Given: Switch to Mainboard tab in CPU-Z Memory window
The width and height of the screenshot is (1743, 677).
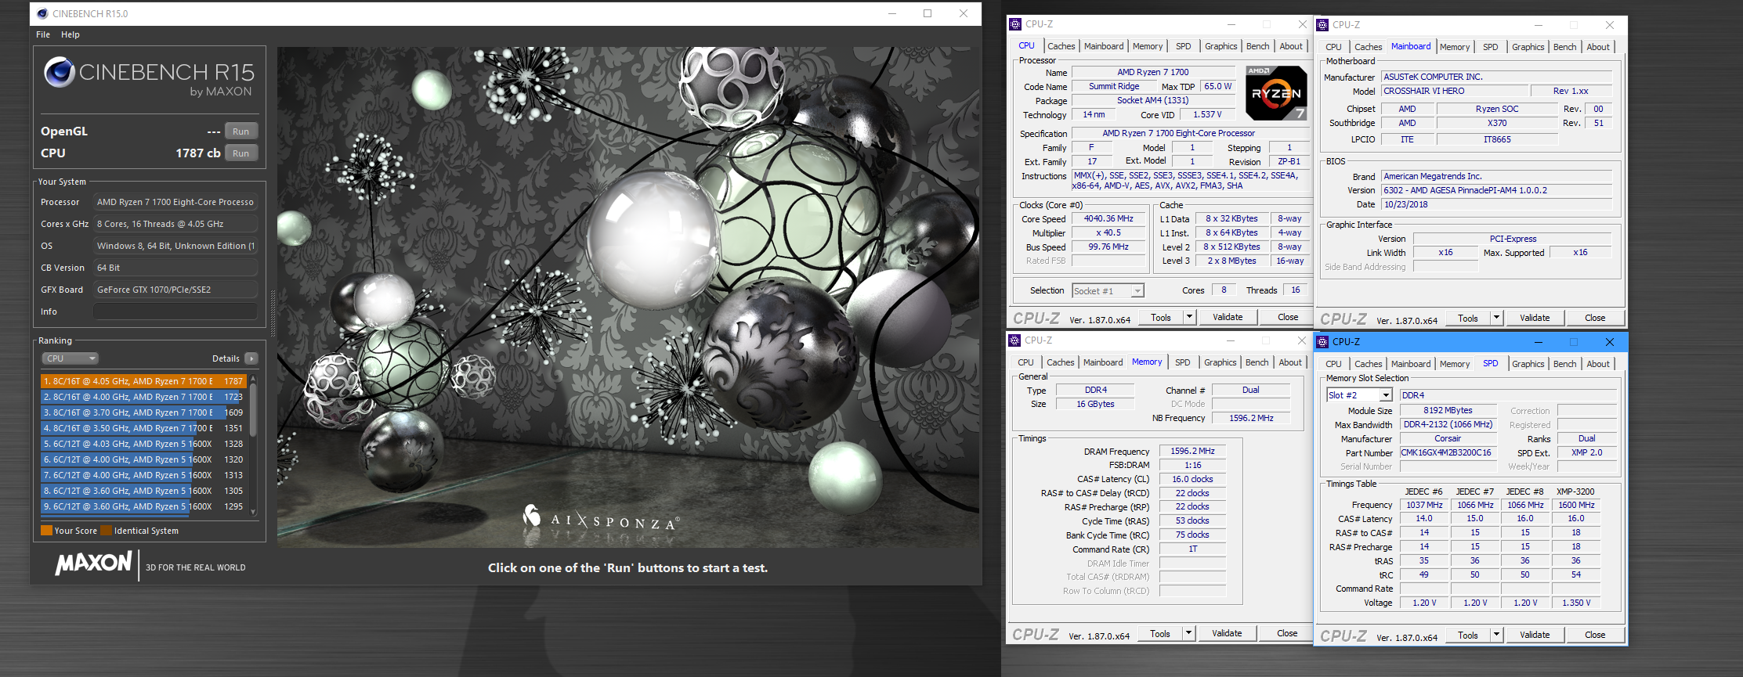Looking at the screenshot, I should [x=1103, y=362].
